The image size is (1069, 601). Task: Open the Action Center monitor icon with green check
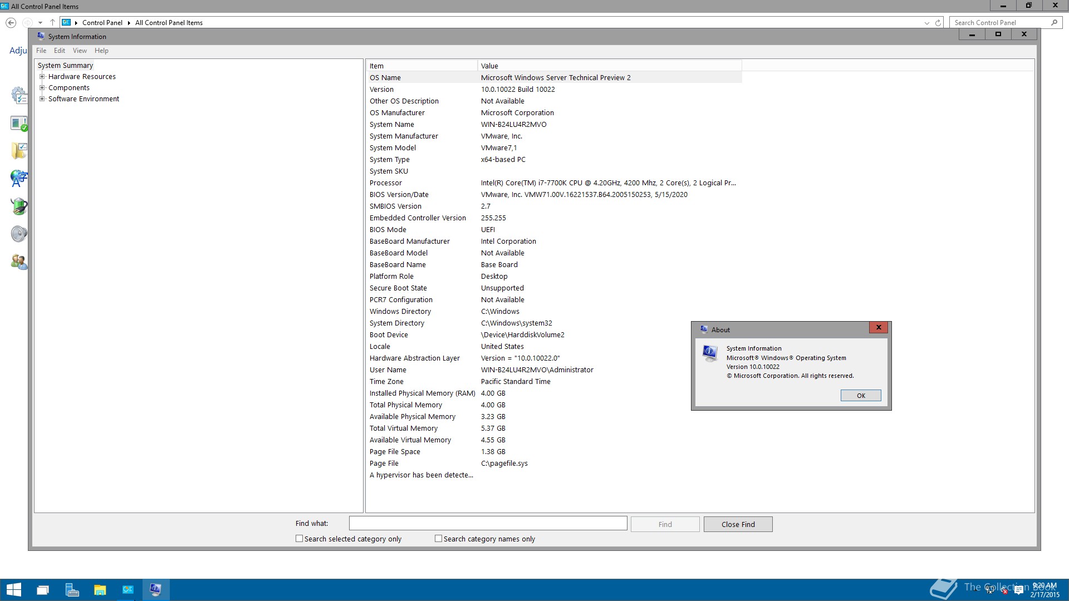tap(19, 123)
